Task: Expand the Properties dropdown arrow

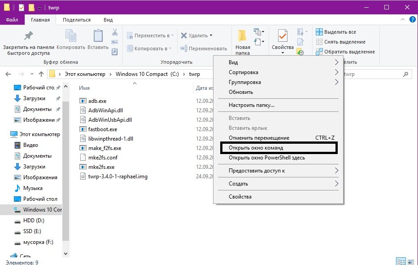Action: pos(283,53)
